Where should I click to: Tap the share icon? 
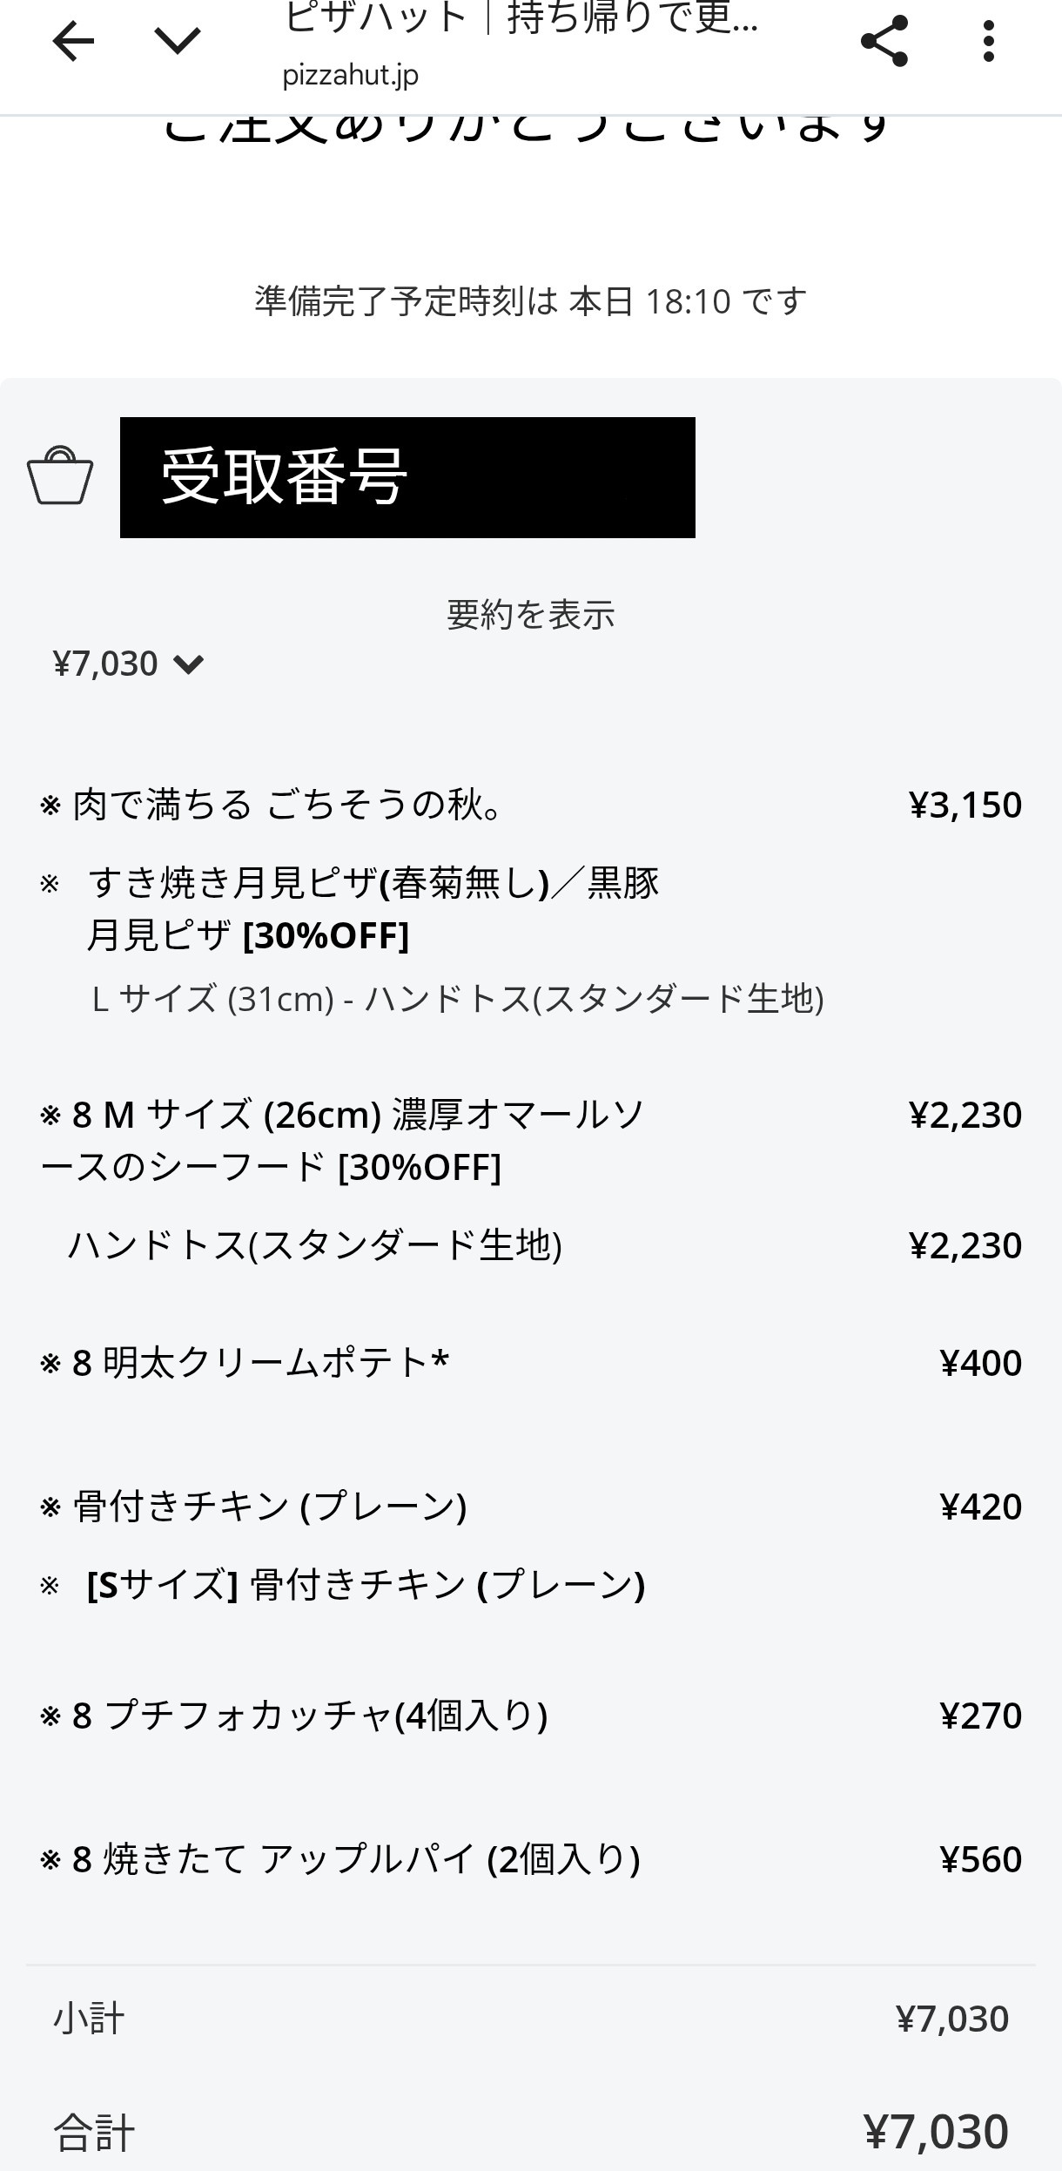(884, 41)
